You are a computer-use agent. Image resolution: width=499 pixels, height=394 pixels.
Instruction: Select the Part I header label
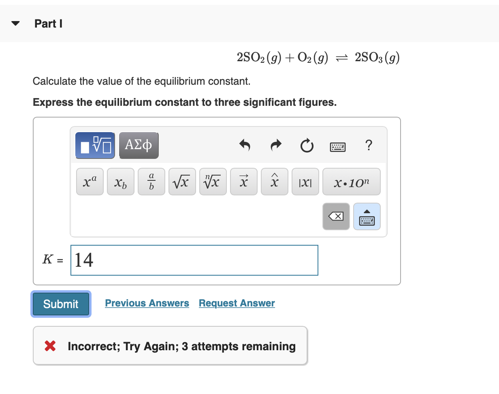(48, 23)
